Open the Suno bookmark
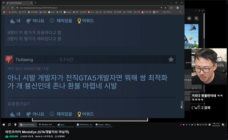The height and width of the screenshot is (140, 228). [91, 12]
